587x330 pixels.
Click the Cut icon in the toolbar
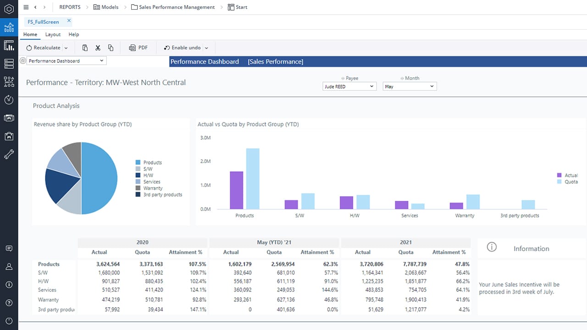[98, 47]
